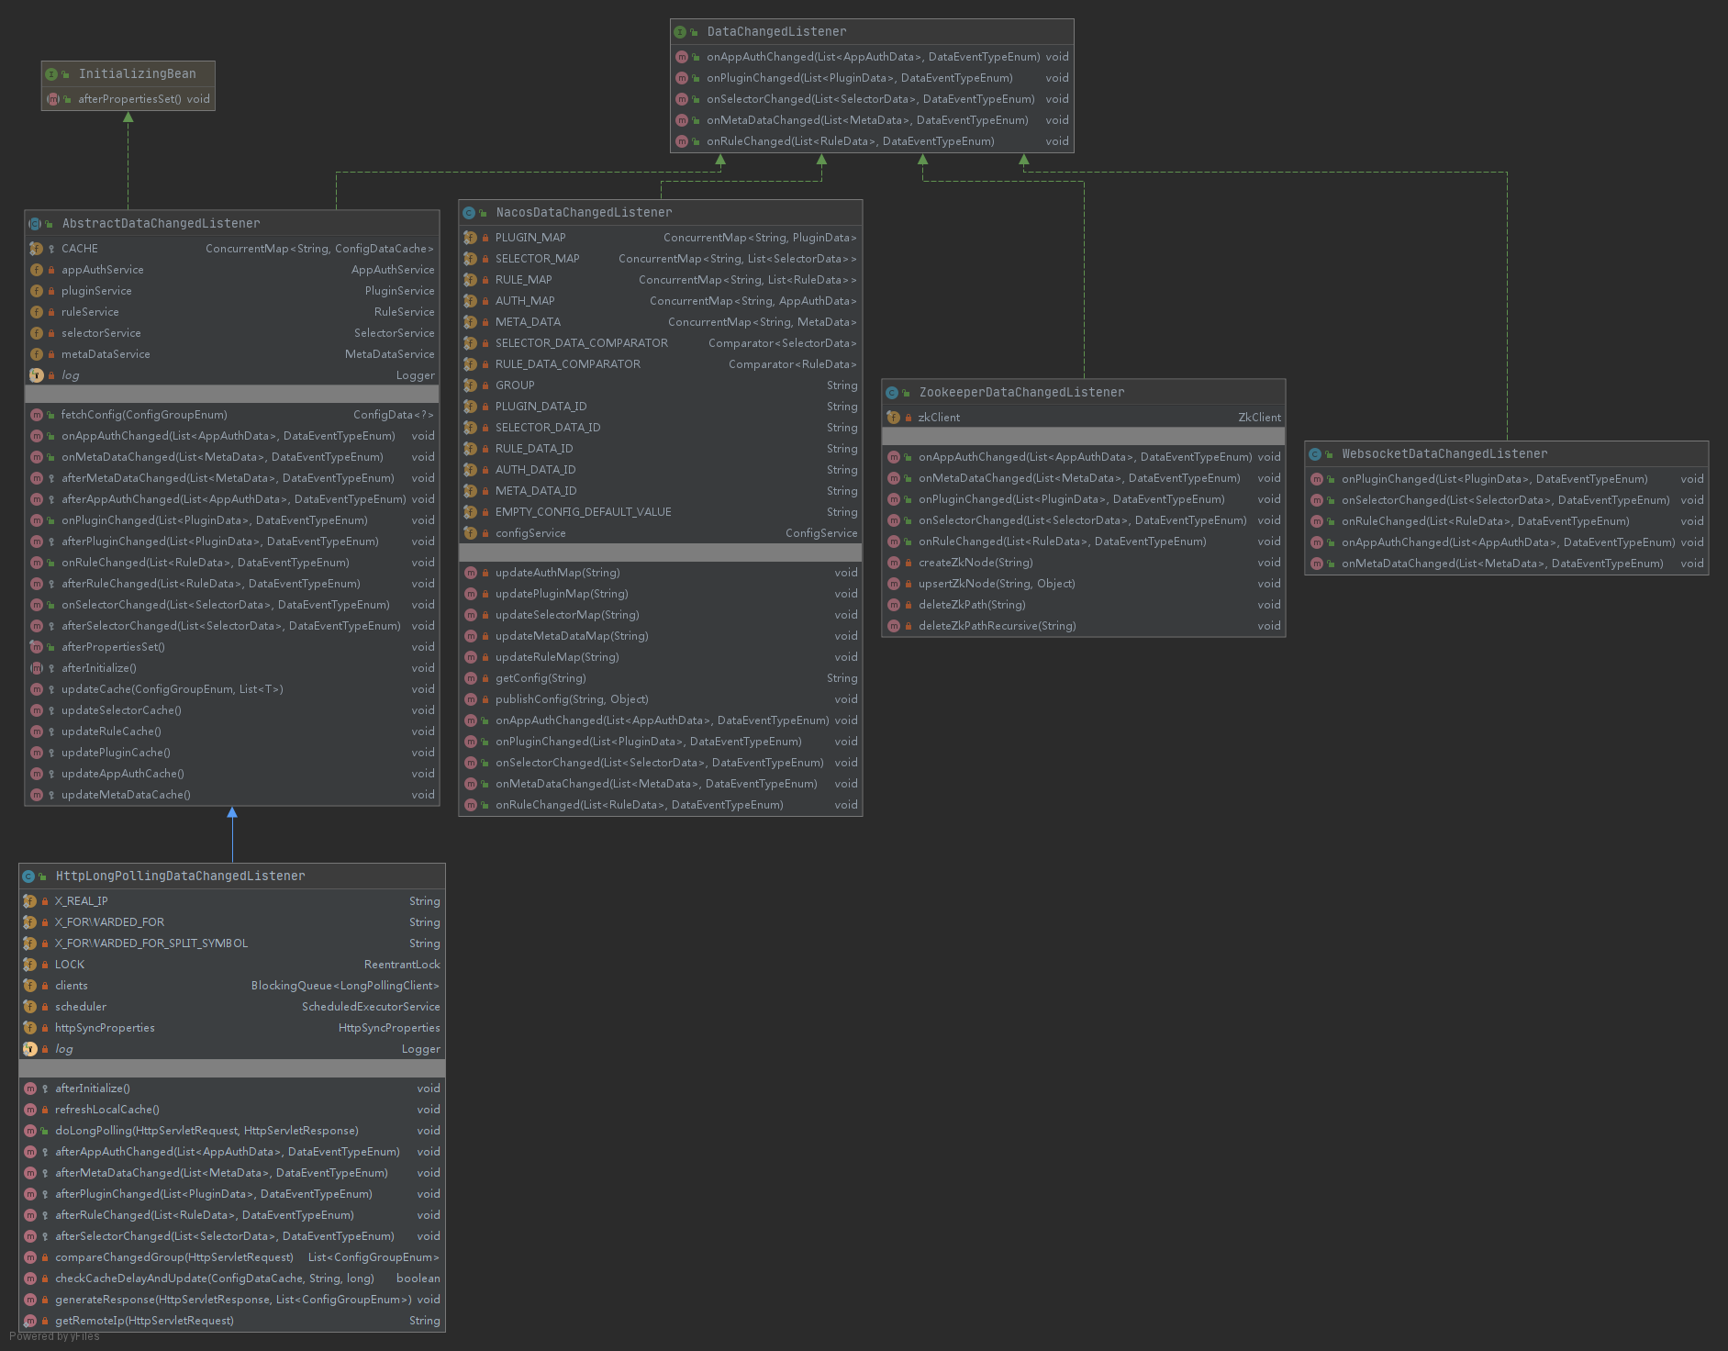Click the method icon beside doLongPolling
1728x1351 pixels.
click(x=30, y=1131)
